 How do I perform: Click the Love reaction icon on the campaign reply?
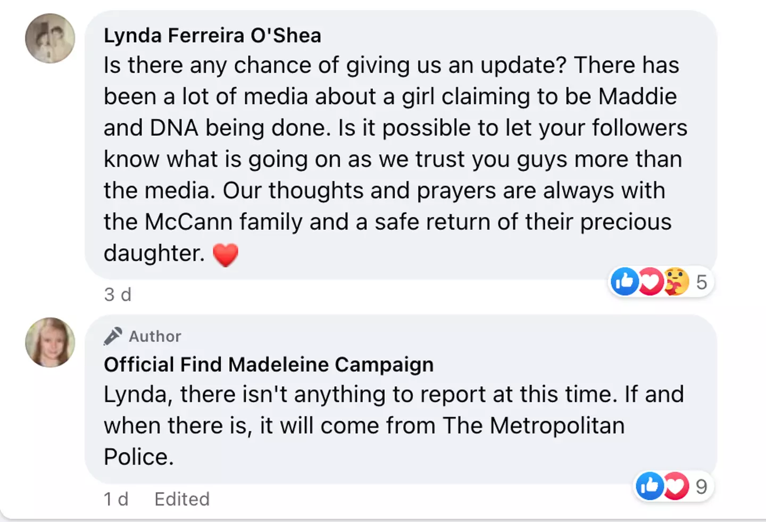676,486
